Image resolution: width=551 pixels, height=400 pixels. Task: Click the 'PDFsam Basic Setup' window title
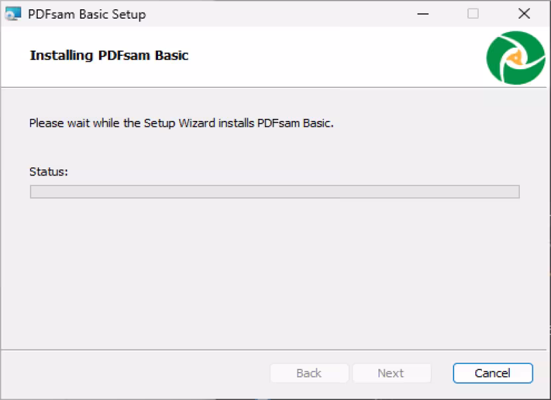(87, 15)
